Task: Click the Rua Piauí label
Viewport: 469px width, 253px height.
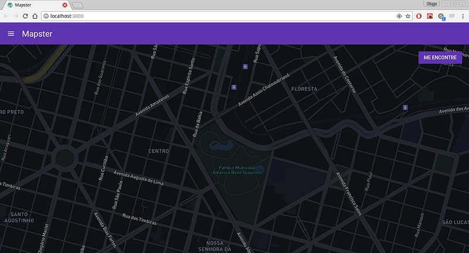Action: point(369,181)
